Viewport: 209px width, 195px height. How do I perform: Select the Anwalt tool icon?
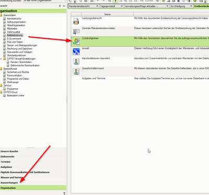point(76,51)
